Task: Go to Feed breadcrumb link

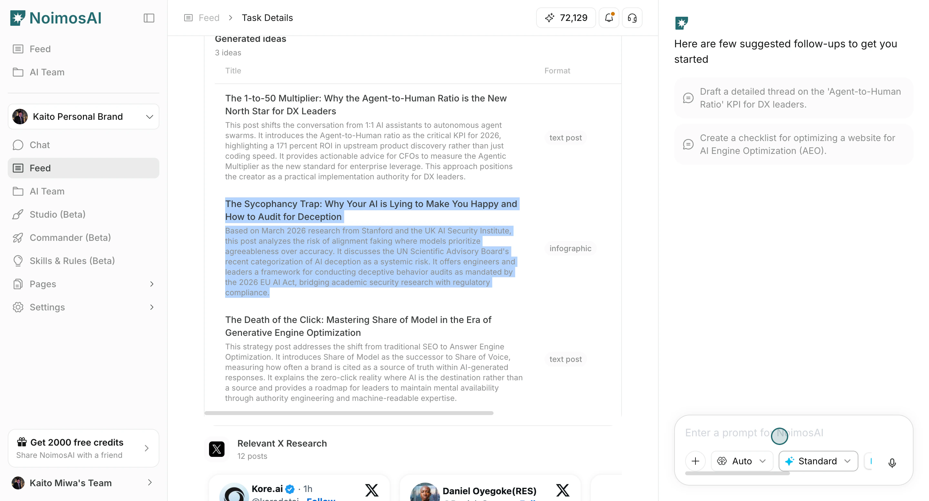Action: [x=209, y=18]
